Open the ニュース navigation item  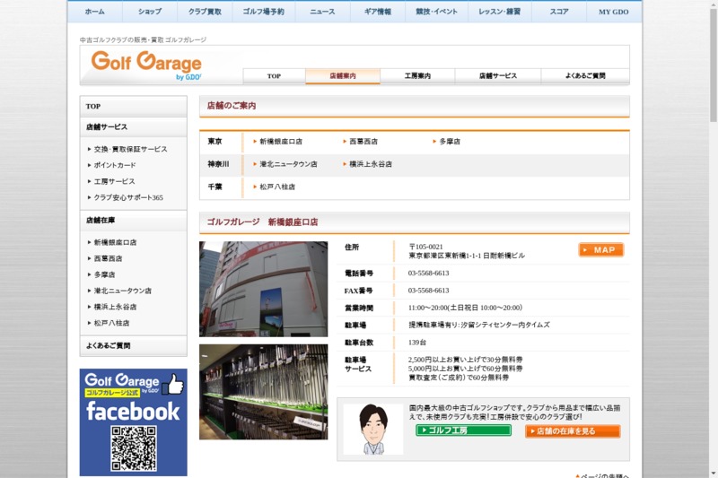[322, 12]
